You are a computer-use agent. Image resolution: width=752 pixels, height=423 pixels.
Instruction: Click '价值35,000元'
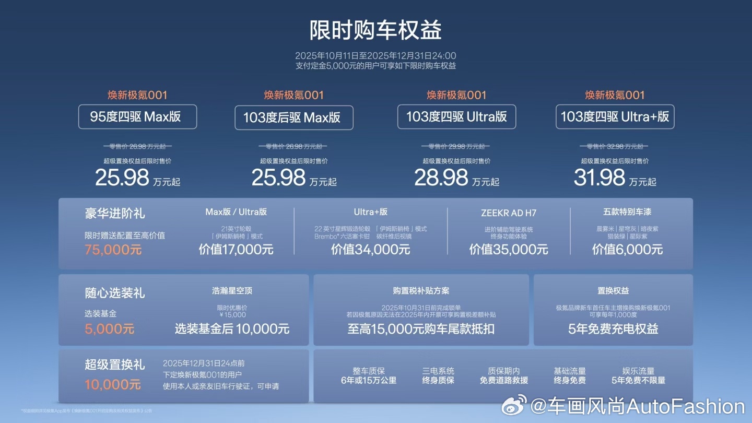pyautogui.click(x=509, y=250)
